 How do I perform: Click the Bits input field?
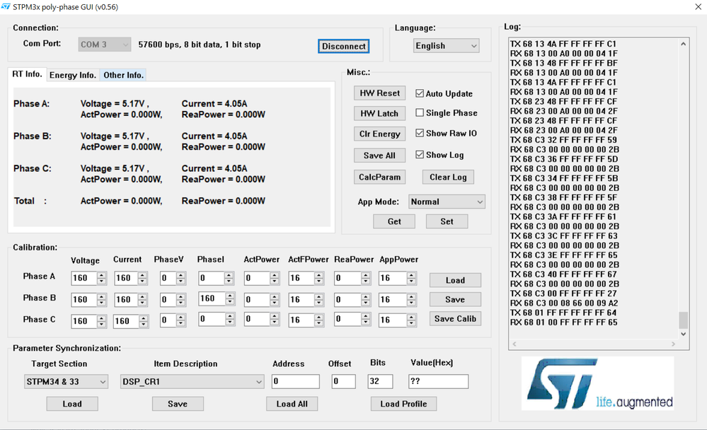click(380, 381)
